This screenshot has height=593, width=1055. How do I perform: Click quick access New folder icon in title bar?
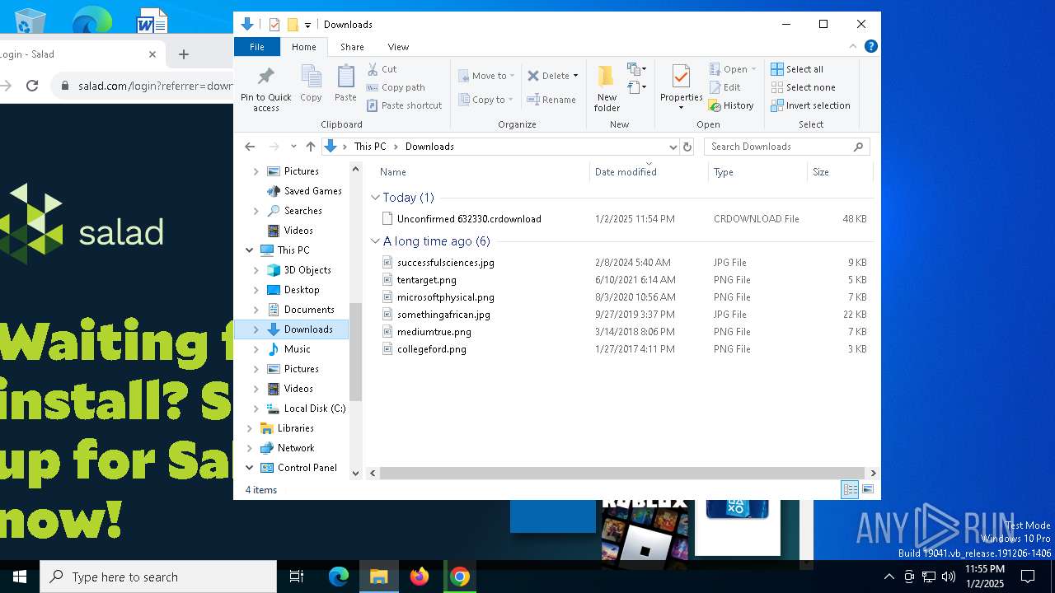coord(292,25)
